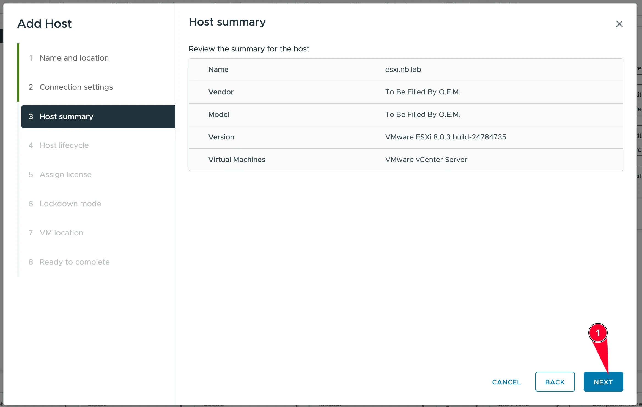Select step 3 Host summary
Viewport: 642px width, 407px height.
tap(98, 117)
